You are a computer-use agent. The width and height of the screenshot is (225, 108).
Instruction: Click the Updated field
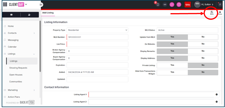point(97,79)
